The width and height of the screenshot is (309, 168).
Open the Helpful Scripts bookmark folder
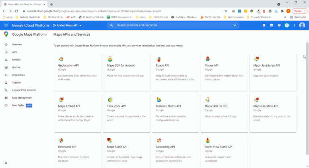click(159, 17)
